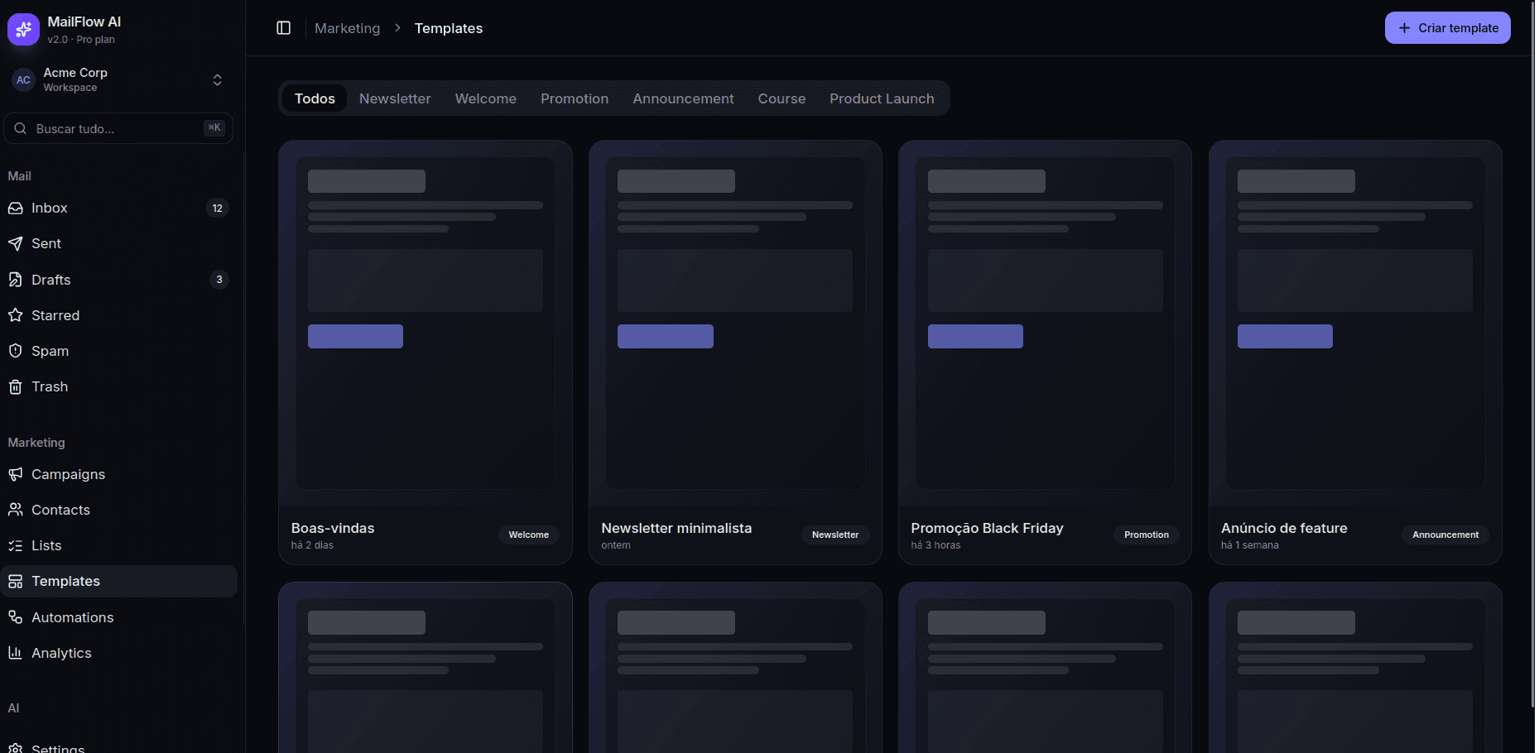The image size is (1539, 753).
Task: Open the Anúncio de feature template thumbnail
Action: coord(1355,324)
